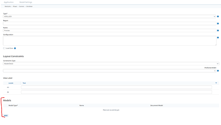Image resolution: width=221 pixels, height=125 pixels.
Task: Show info for the Name field
Action: pyautogui.click(x=218, y=30)
